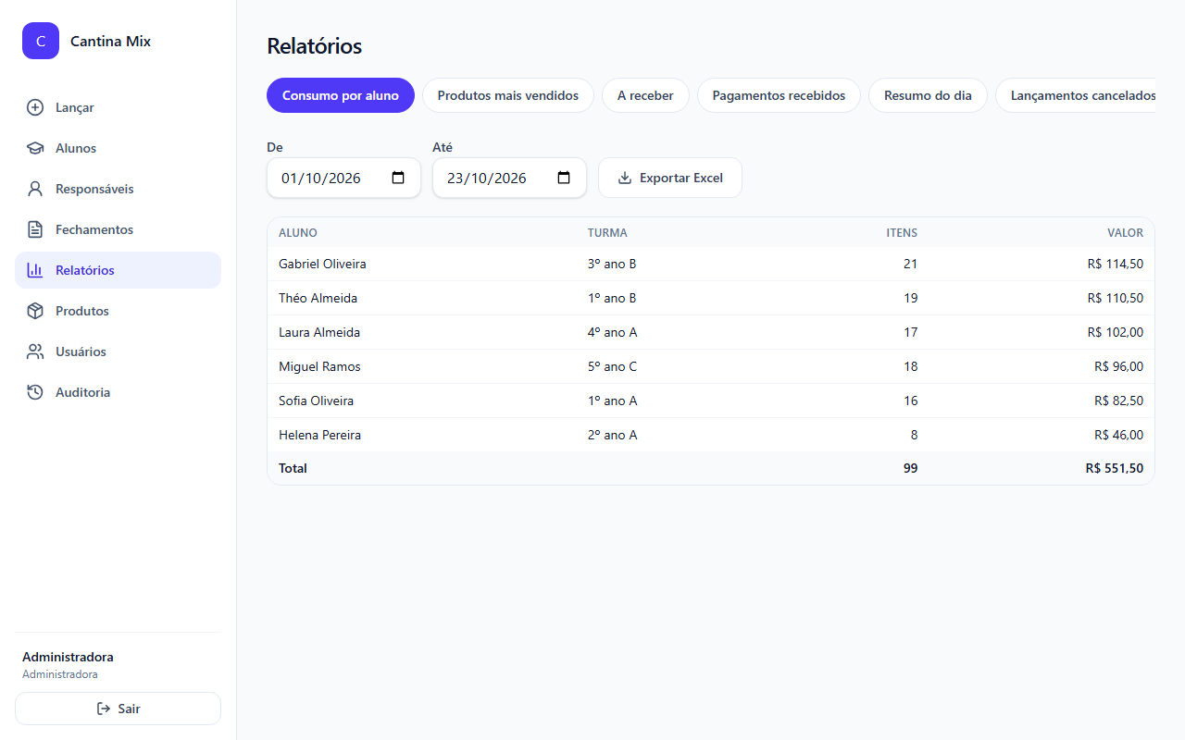Viewport: 1185px width, 740px height.
Task: Navigate to Alunos in the sidebar
Action: (x=118, y=148)
